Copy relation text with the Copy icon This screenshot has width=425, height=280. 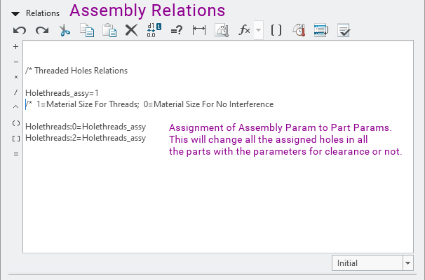point(87,30)
